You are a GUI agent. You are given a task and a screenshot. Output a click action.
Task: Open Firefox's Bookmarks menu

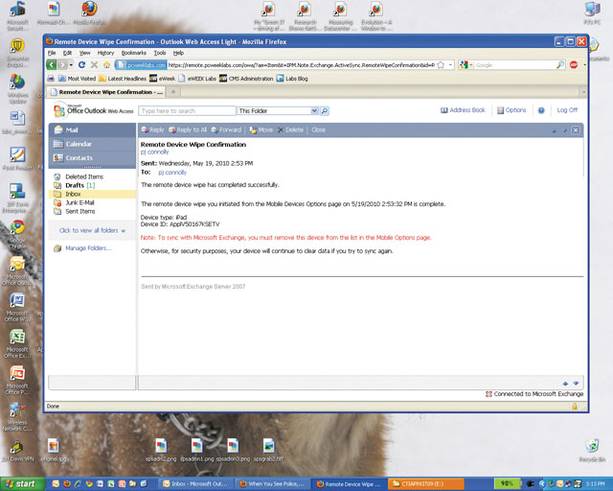[x=134, y=53]
